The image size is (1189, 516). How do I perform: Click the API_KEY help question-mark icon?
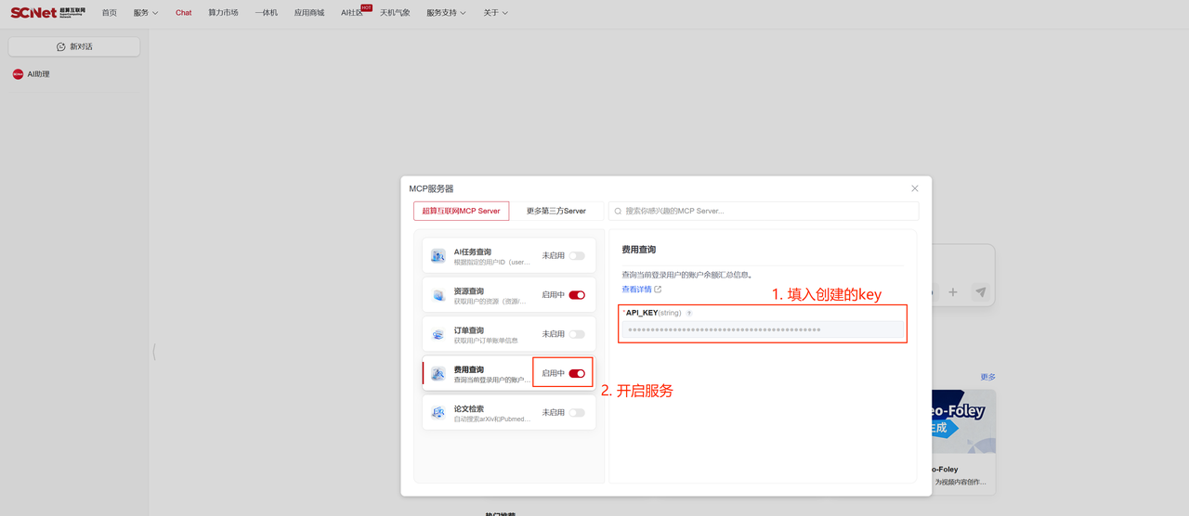(x=689, y=314)
